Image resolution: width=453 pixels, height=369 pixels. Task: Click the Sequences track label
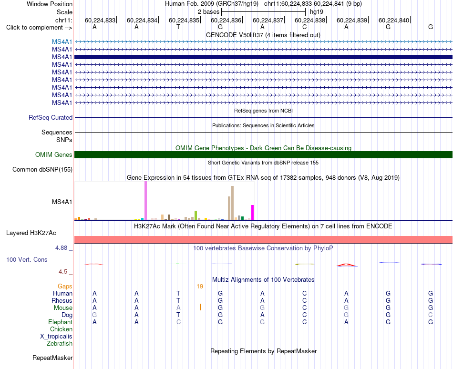coord(57,132)
